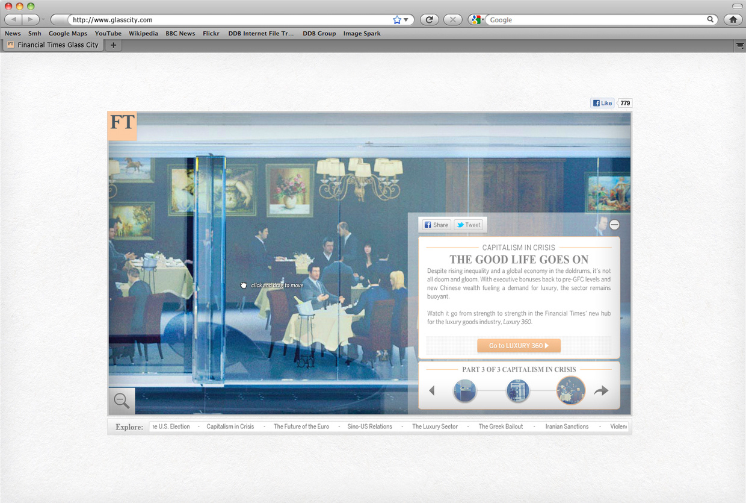Open the tab list button at tab bar end
Viewport: 746px width, 503px height.
coord(739,45)
